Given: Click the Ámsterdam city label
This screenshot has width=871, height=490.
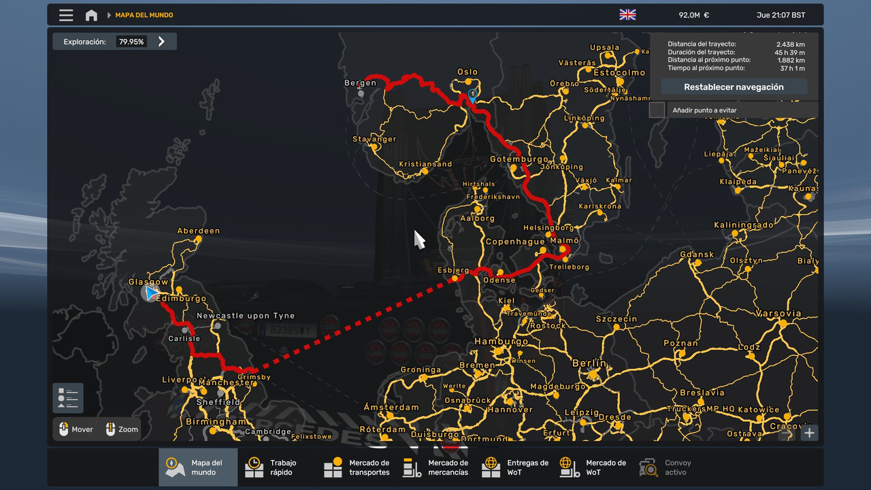Looking at the screenshot, I should tap(391, 407).
